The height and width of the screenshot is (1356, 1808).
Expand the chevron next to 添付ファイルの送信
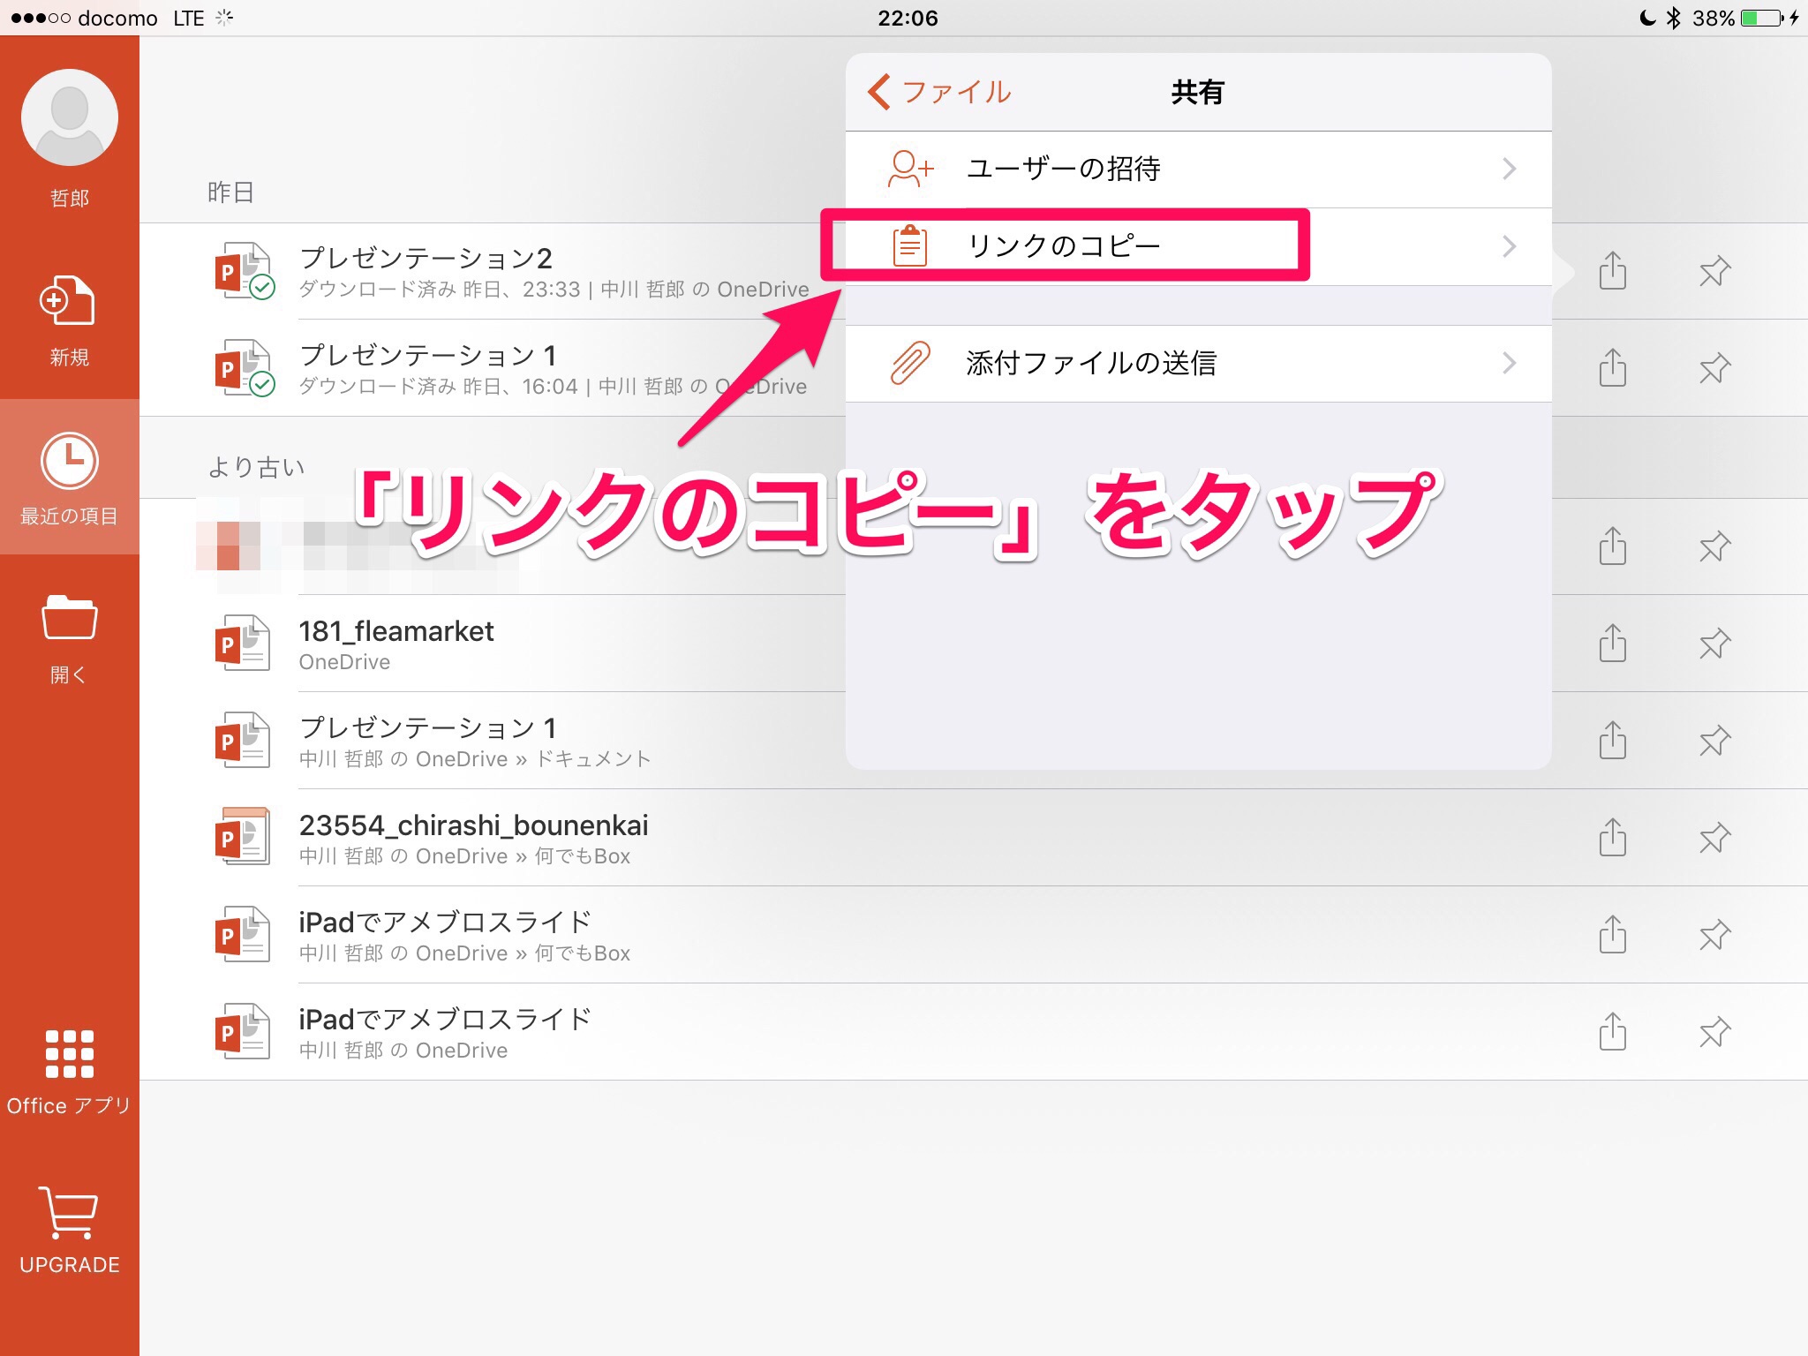click(x=1509, y=363)
